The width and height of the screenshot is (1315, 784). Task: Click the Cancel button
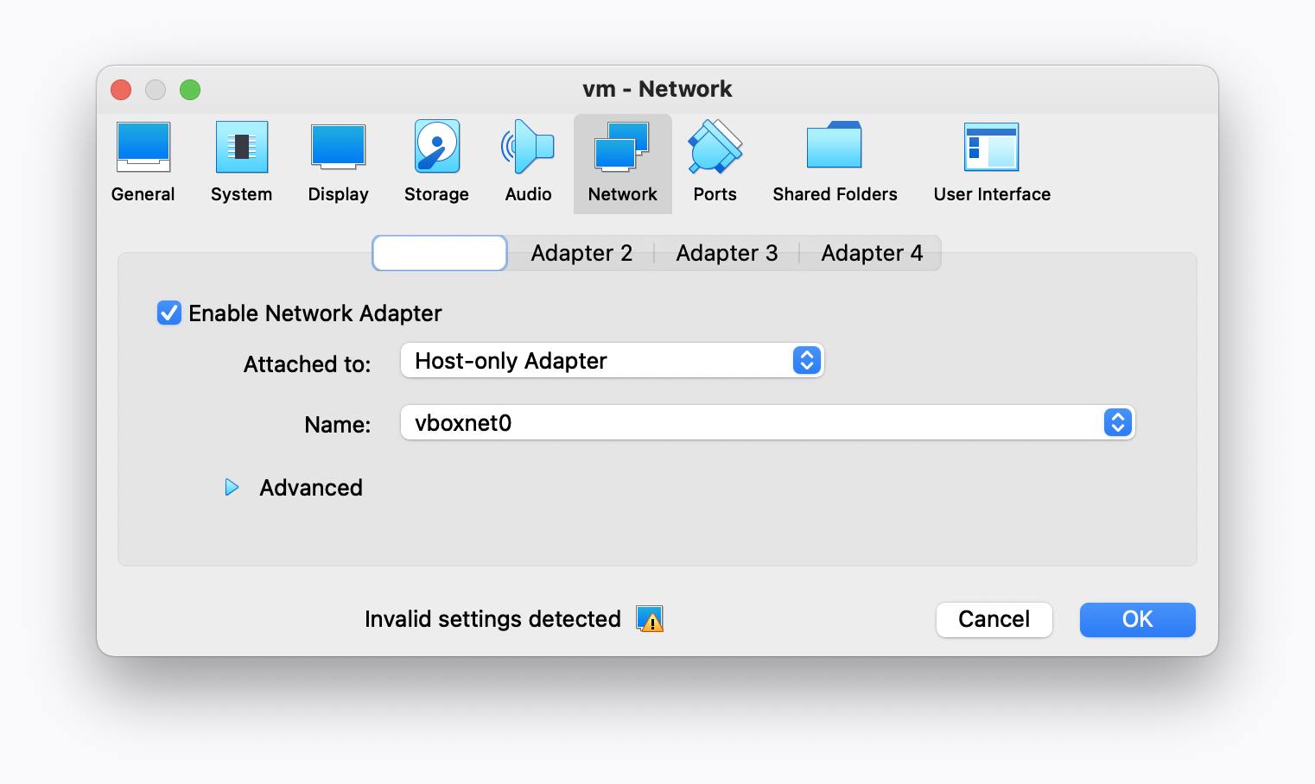(994, 619)
